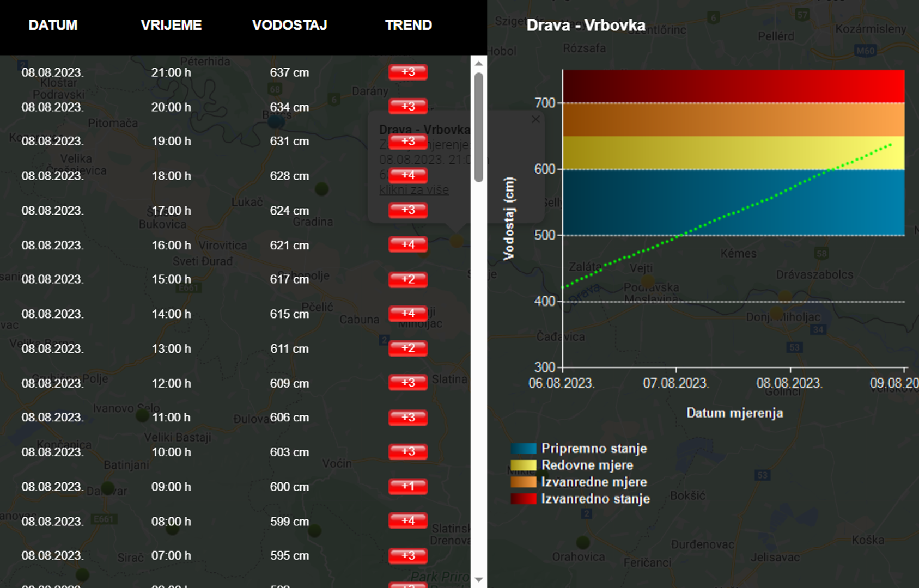Select the VODOSTAJ column header
Screen dimensions: 919x588
click(x=289, y=25)
